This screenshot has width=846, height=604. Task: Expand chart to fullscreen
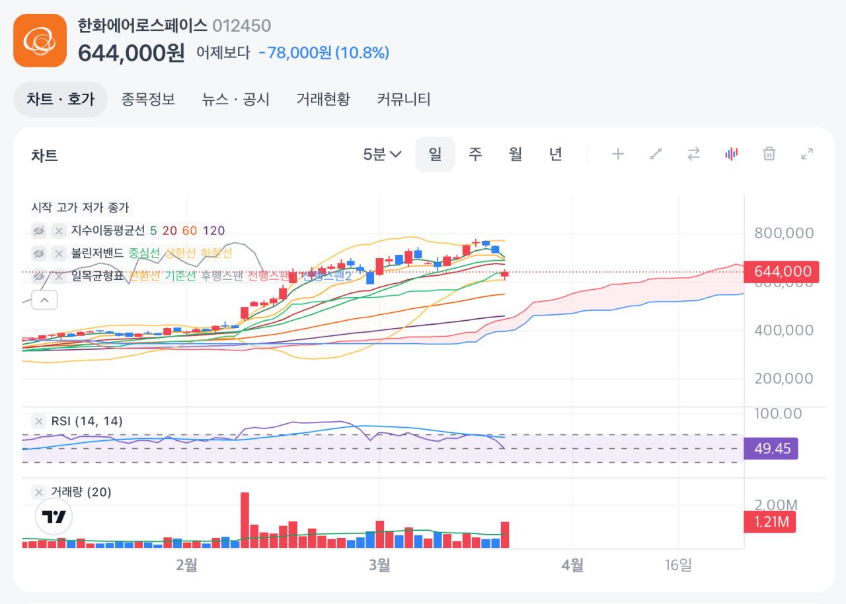click(x=807, y=154)
